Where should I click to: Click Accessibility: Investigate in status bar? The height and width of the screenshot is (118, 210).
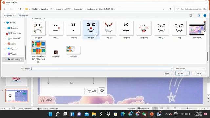tap(48, 108)
